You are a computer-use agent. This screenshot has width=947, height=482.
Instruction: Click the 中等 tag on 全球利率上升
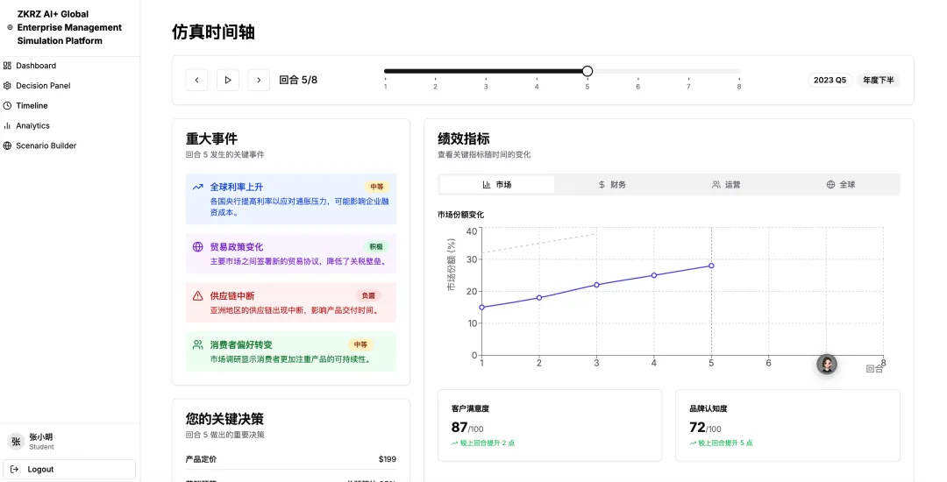(x=377, y=187)
